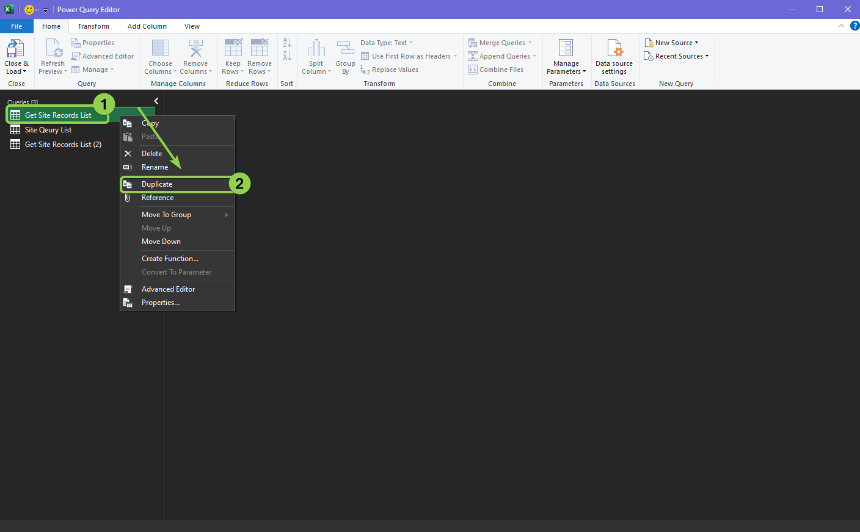Click the Group By icon
The height and width of the screenshot is (532, 860).
(x=345, y=48)
